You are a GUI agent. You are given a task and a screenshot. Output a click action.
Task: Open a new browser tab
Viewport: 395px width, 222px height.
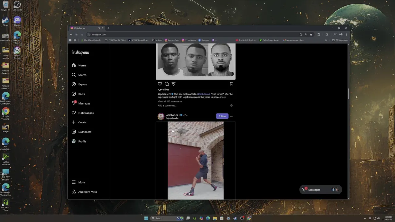tap(108, 28)
